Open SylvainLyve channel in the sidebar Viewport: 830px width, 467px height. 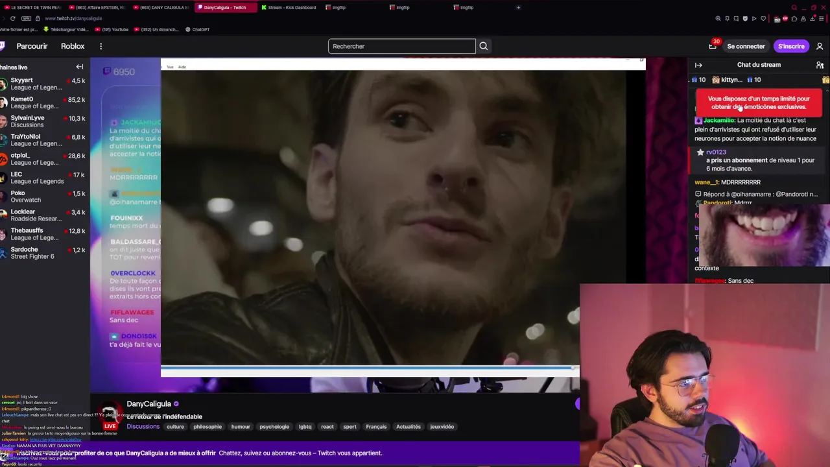pyautogui.click(x=43, y=121)
